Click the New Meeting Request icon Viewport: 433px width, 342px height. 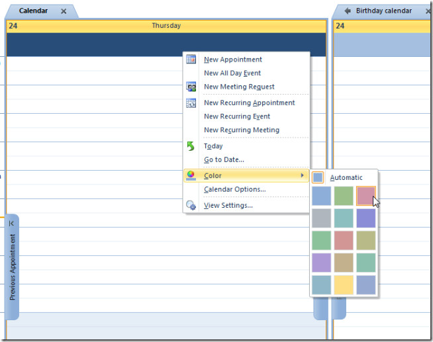coord(191,87)
